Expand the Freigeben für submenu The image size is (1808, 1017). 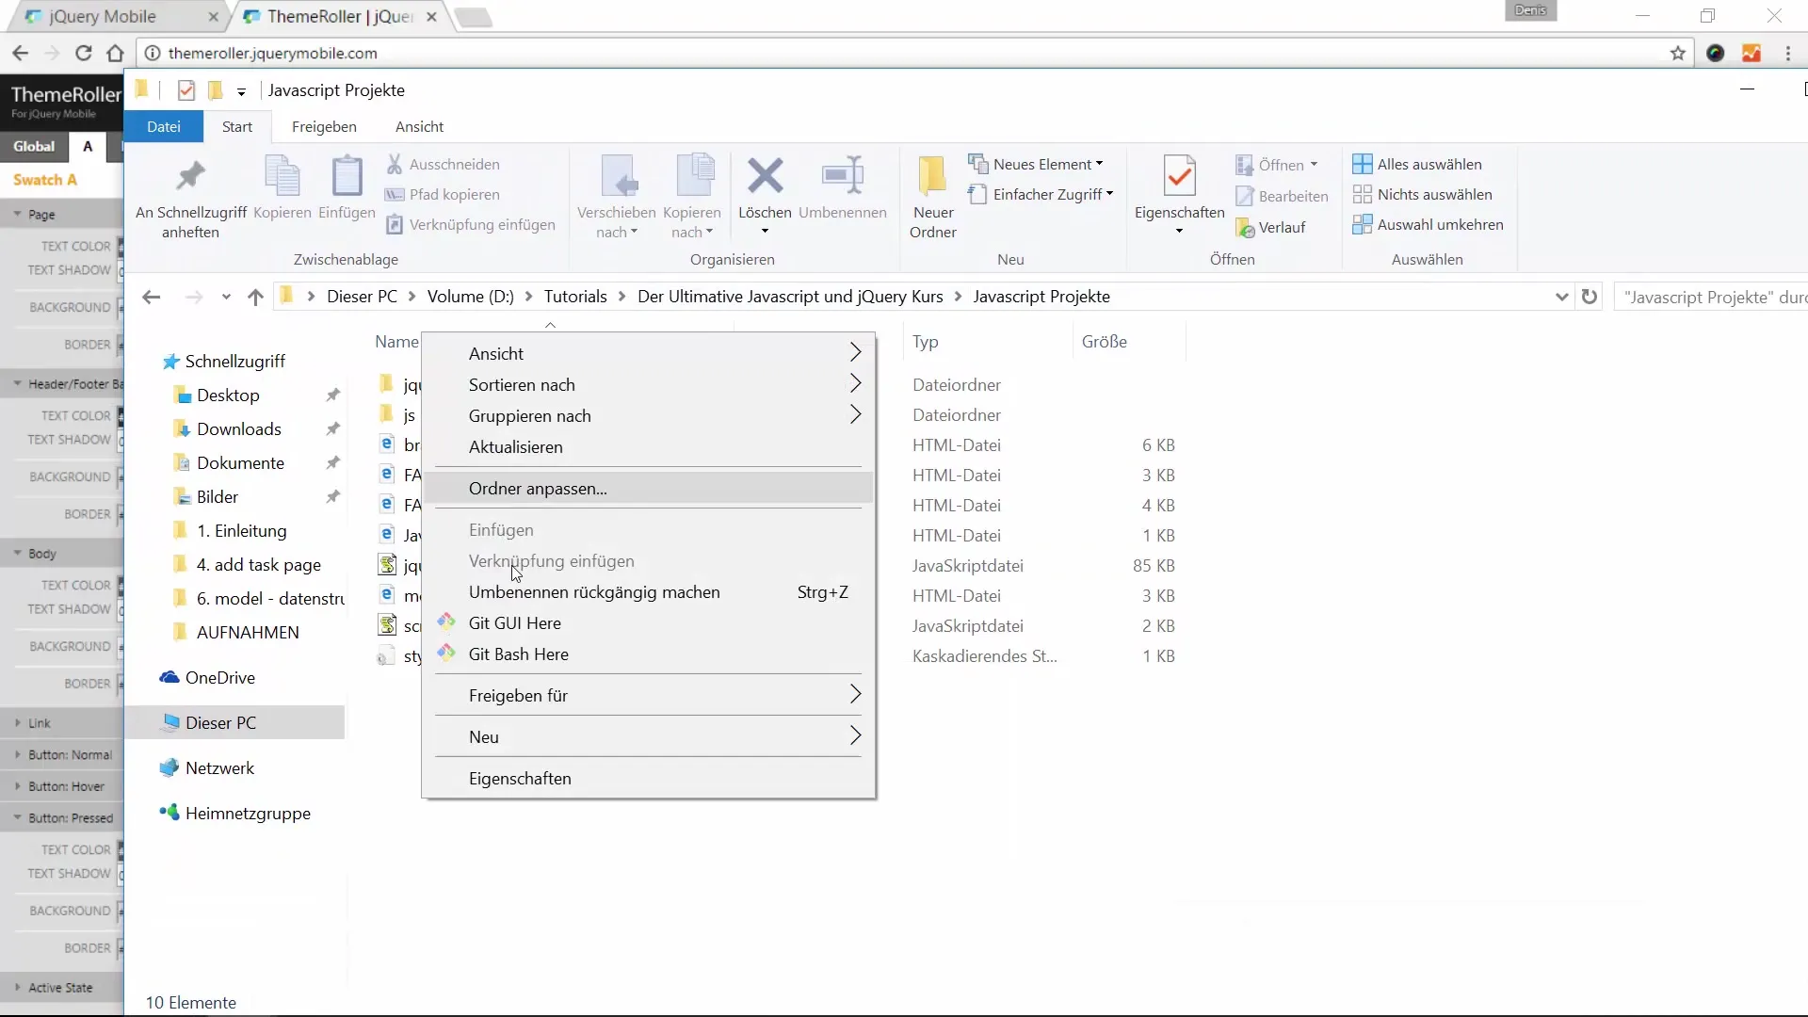point(855,695)
